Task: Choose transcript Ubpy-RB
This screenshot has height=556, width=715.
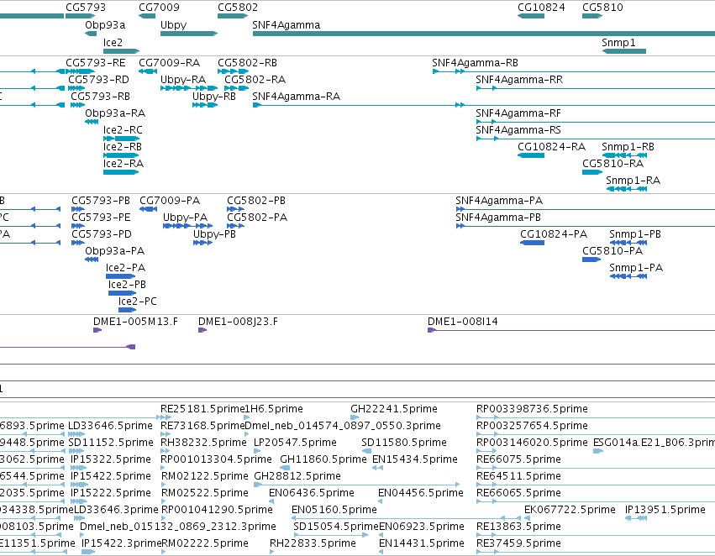Action: click(214, 96)
